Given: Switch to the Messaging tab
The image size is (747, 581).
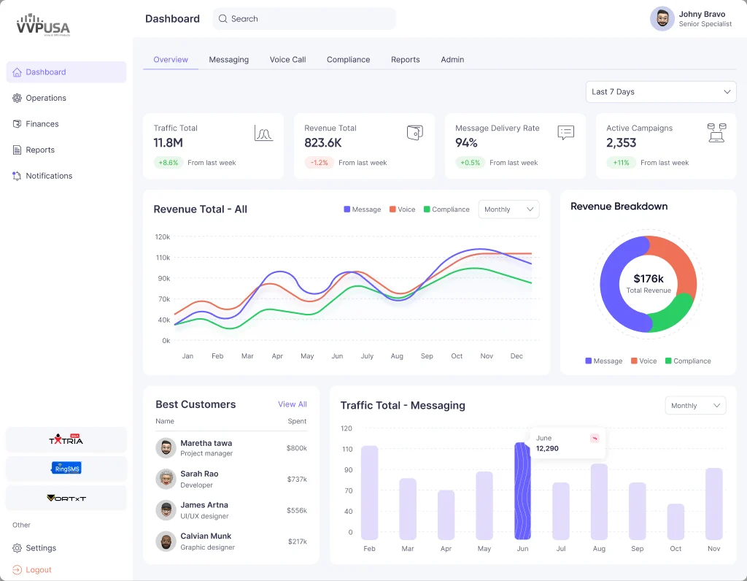Looking at the screenshot, I should tap(228, 60).
